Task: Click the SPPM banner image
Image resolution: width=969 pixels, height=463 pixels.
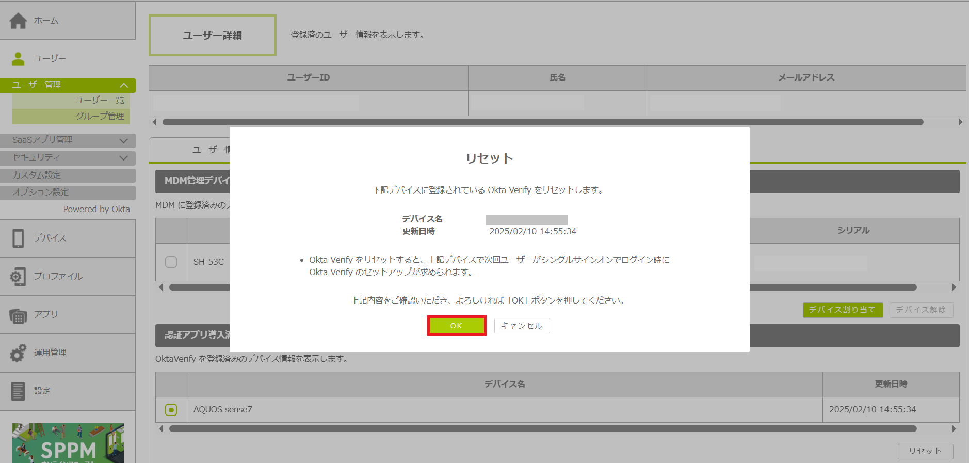Action: (68, 443)
